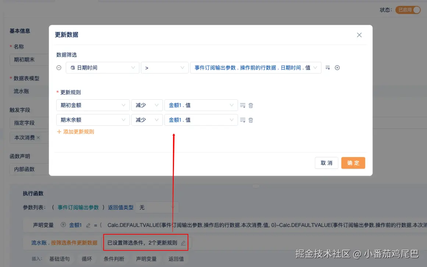Open the 减少 dropdown in the 期末余额 row
The width and height of the screenshot is (427, 267).
tap(147, 120)
